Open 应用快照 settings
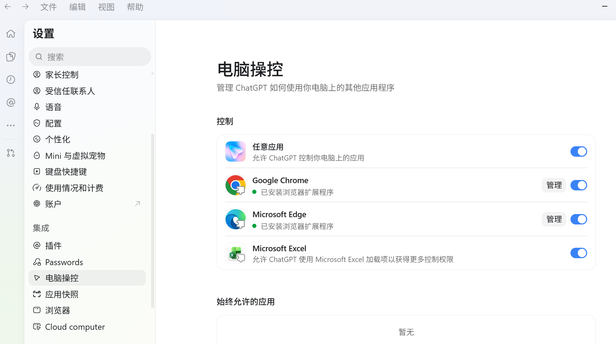This screenshot has height=344, width=616. 87,294
